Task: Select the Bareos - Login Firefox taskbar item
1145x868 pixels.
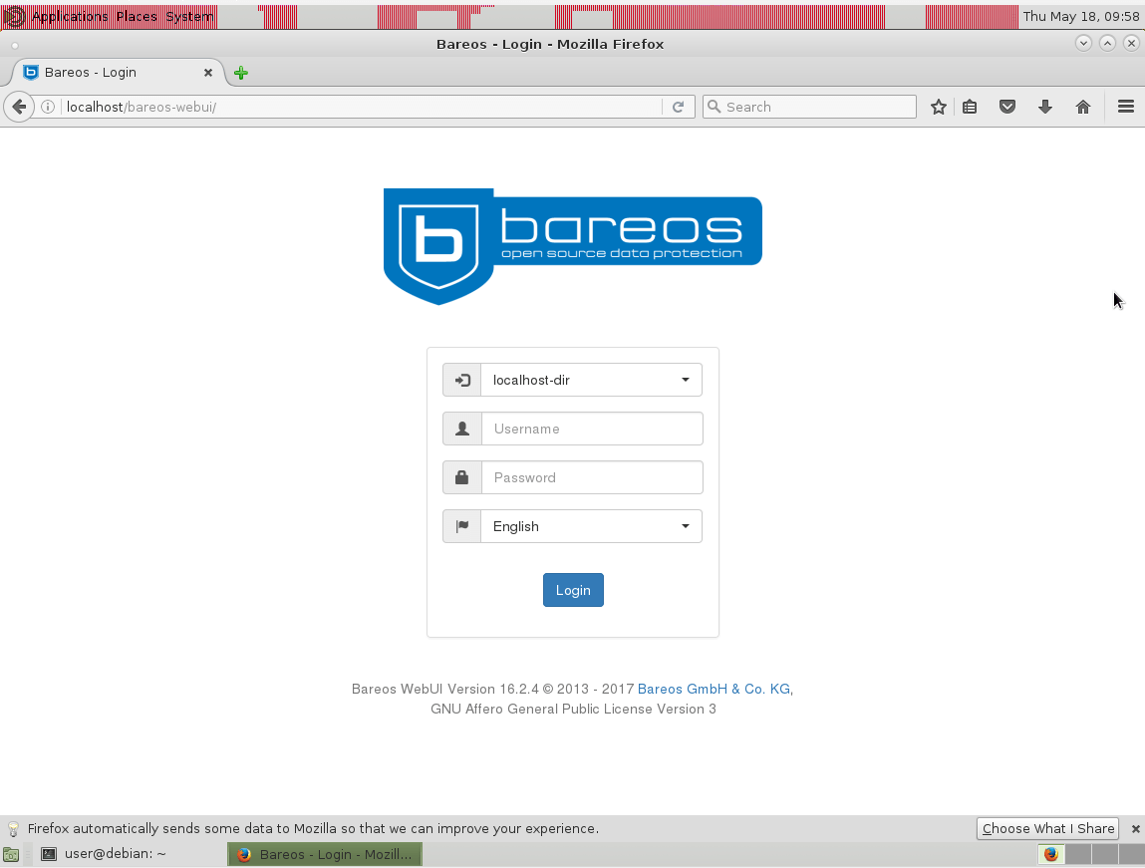Action: coord(325,853)
